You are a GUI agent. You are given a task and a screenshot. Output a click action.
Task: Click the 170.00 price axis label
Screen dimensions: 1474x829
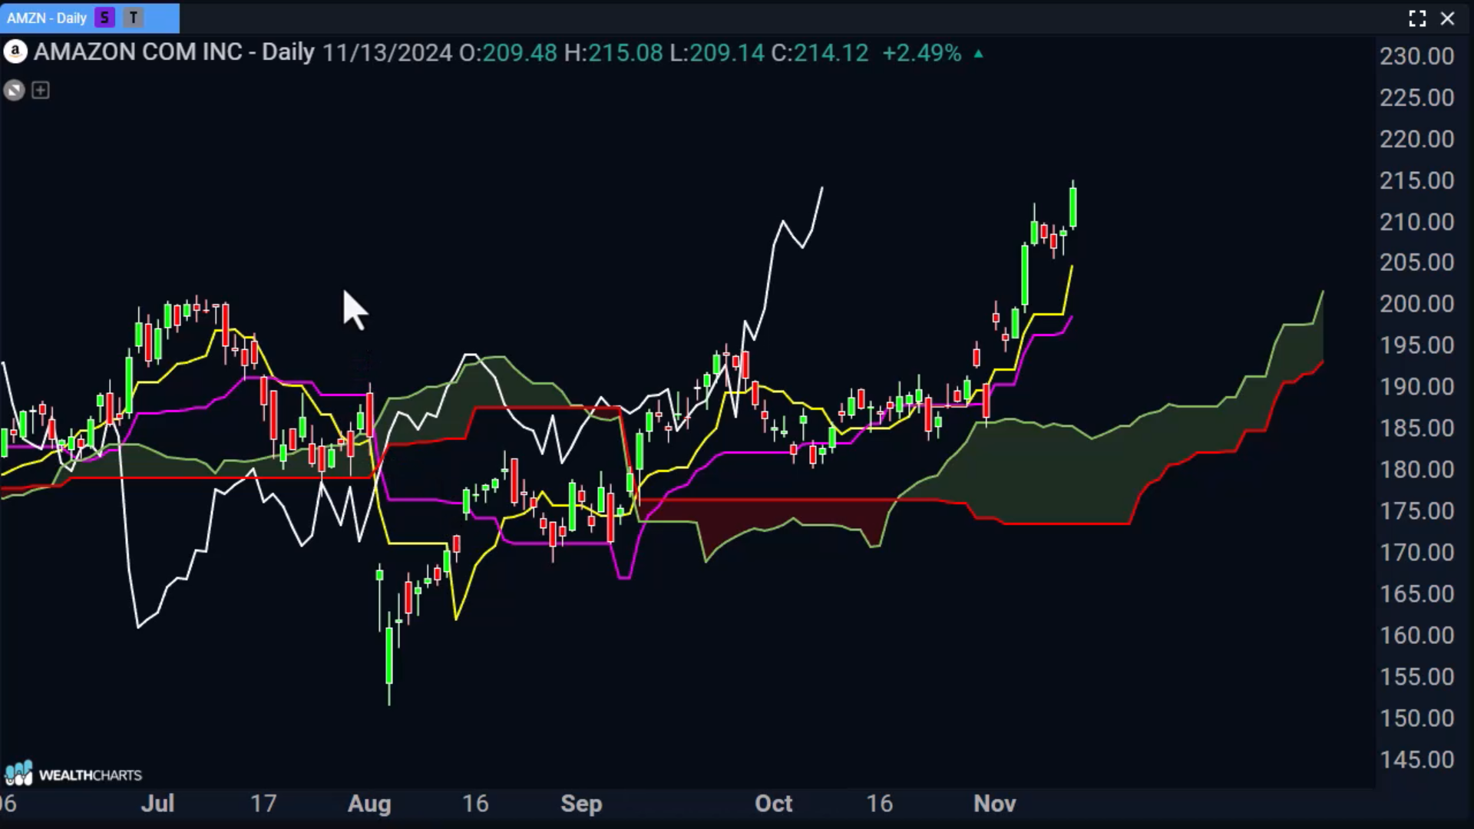point(1416,553)
